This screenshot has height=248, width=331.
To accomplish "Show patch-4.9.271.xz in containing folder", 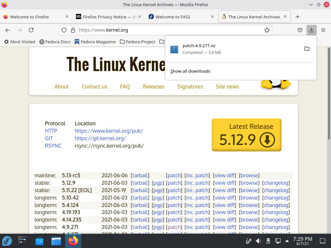I will tap(307, 49).
